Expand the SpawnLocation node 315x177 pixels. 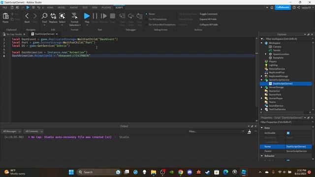click(x=266, y=54)
